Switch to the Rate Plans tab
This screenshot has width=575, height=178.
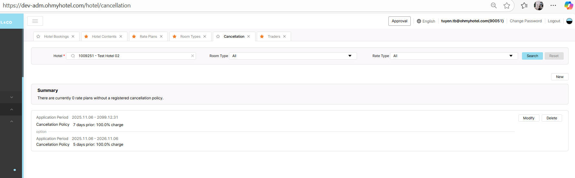point(148,36)
